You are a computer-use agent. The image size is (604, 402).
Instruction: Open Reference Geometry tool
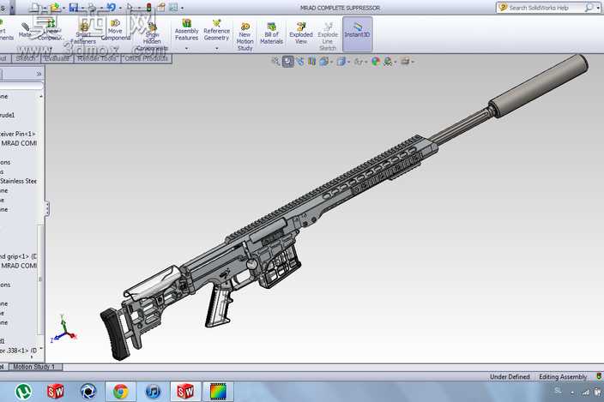tap(216, 30)
